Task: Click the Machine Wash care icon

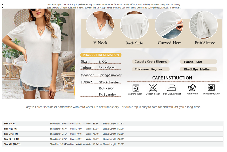Action: (135, 88)
